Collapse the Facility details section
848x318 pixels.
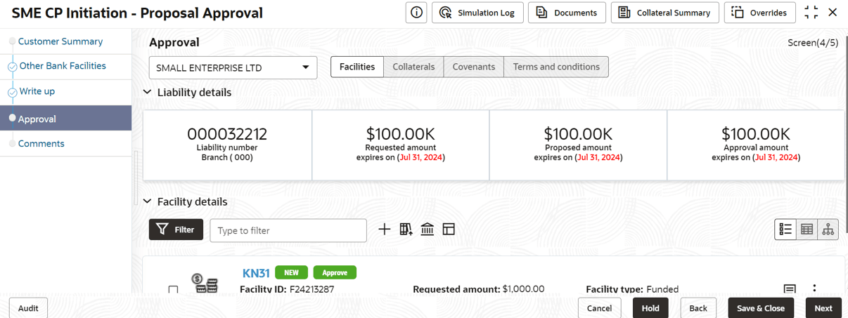[147, 201]
